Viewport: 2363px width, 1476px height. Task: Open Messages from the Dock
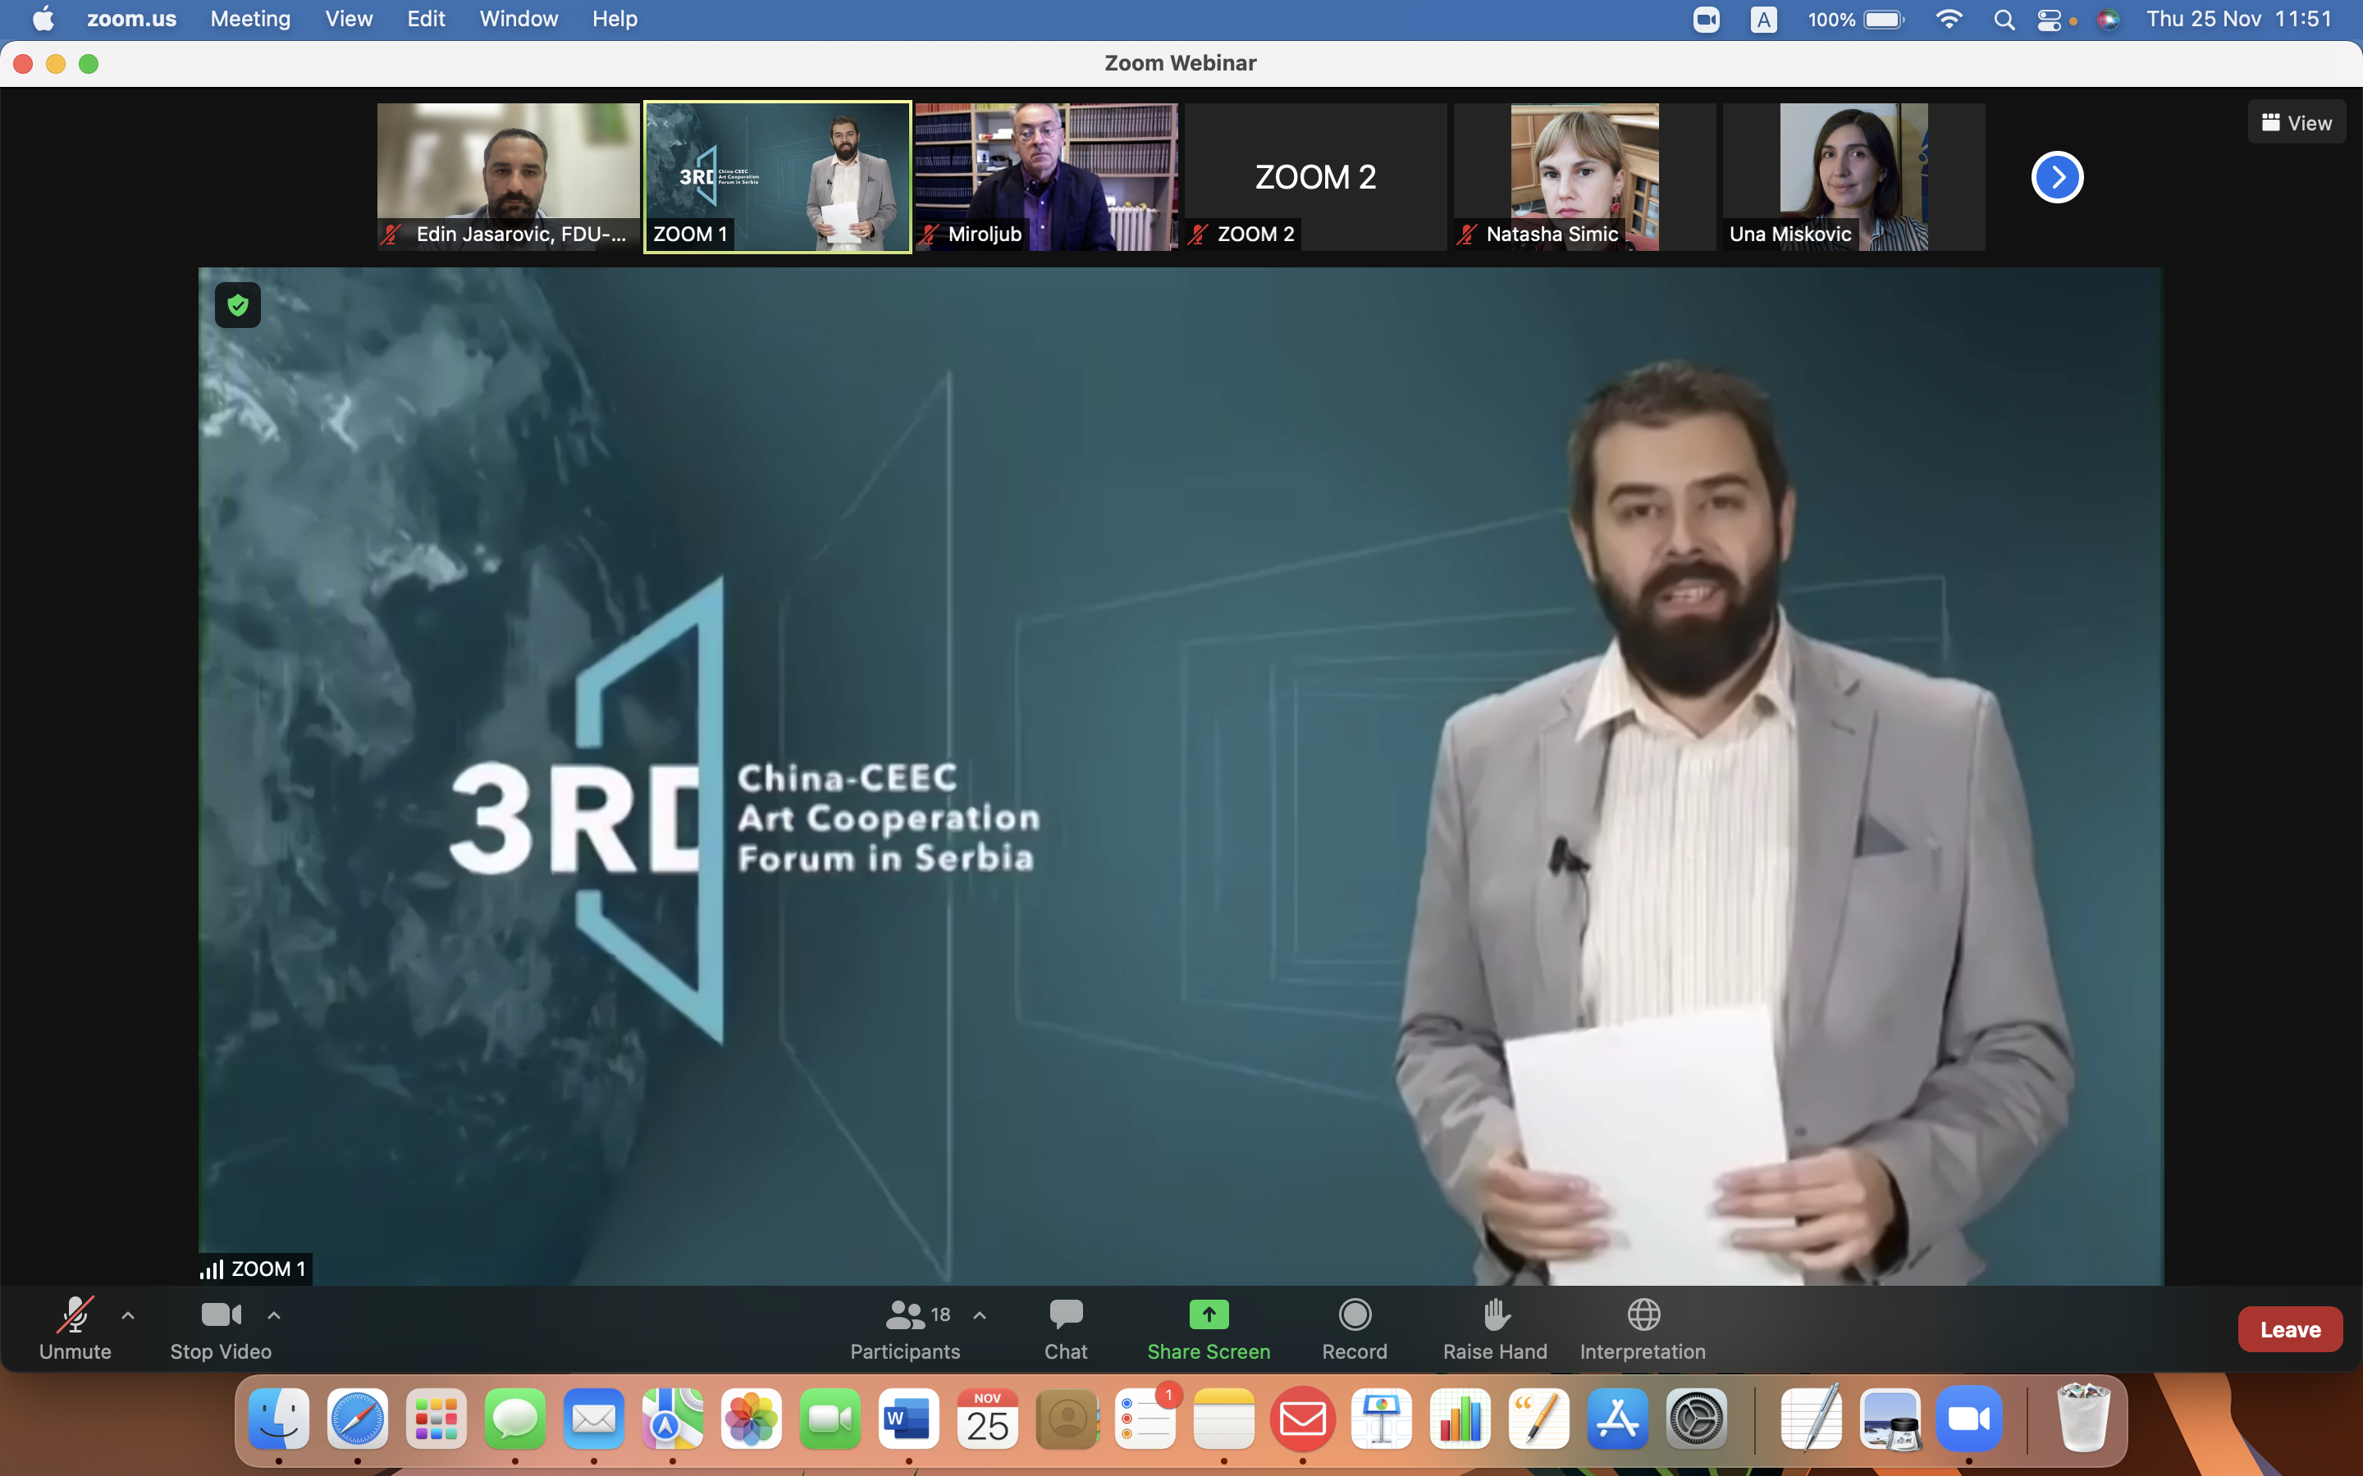pos(515,1419)
